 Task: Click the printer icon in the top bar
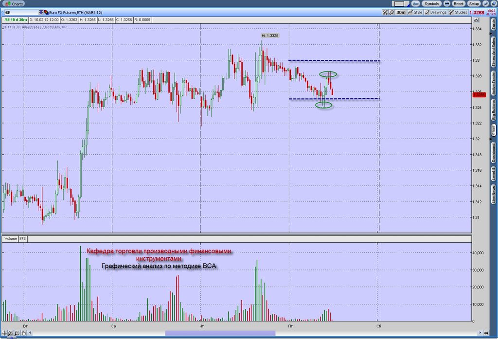click(447, 4)
